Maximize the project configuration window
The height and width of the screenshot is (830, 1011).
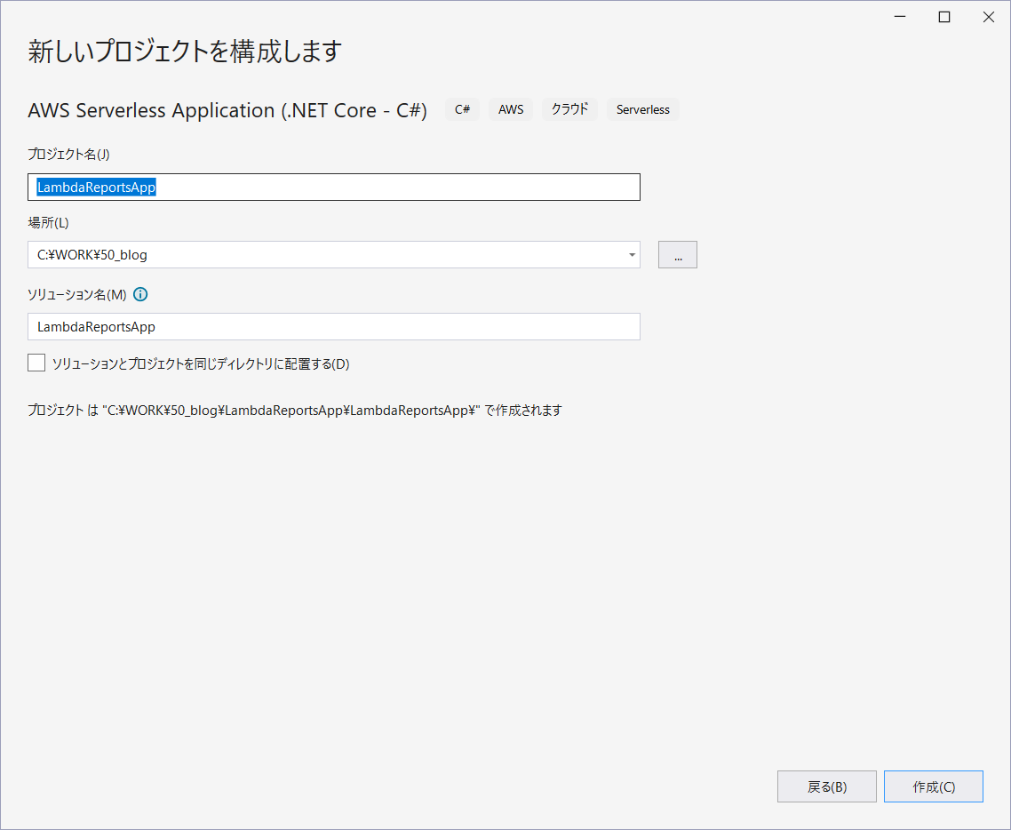944,17
